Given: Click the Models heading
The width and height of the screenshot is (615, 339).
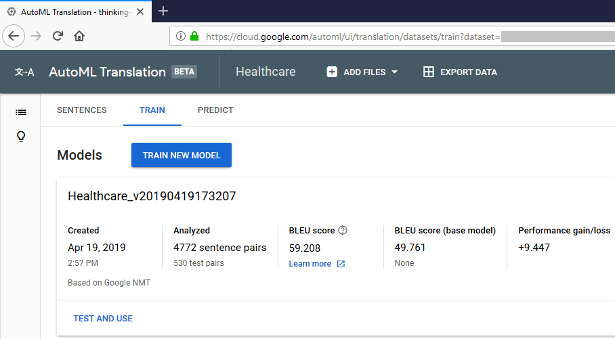Looking at the screenshot, I should (80, 155).
